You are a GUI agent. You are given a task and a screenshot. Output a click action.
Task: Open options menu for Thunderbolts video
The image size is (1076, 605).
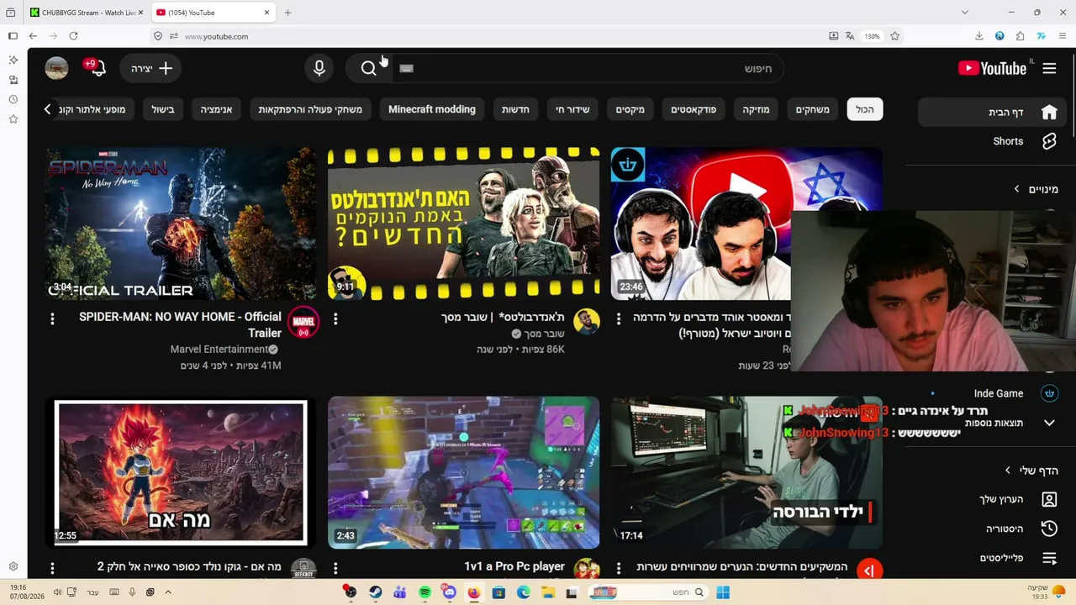coord(335,319)
